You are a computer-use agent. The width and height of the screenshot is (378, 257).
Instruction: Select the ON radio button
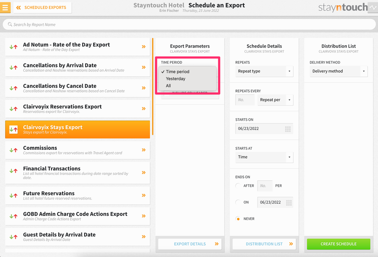pyautogui.click(x=238, y=202)
